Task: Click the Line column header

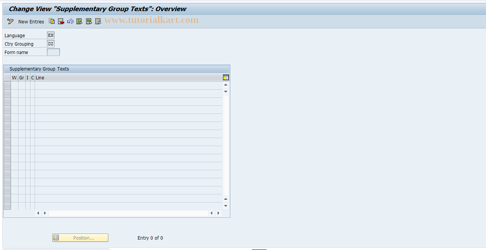Action: 128,77
